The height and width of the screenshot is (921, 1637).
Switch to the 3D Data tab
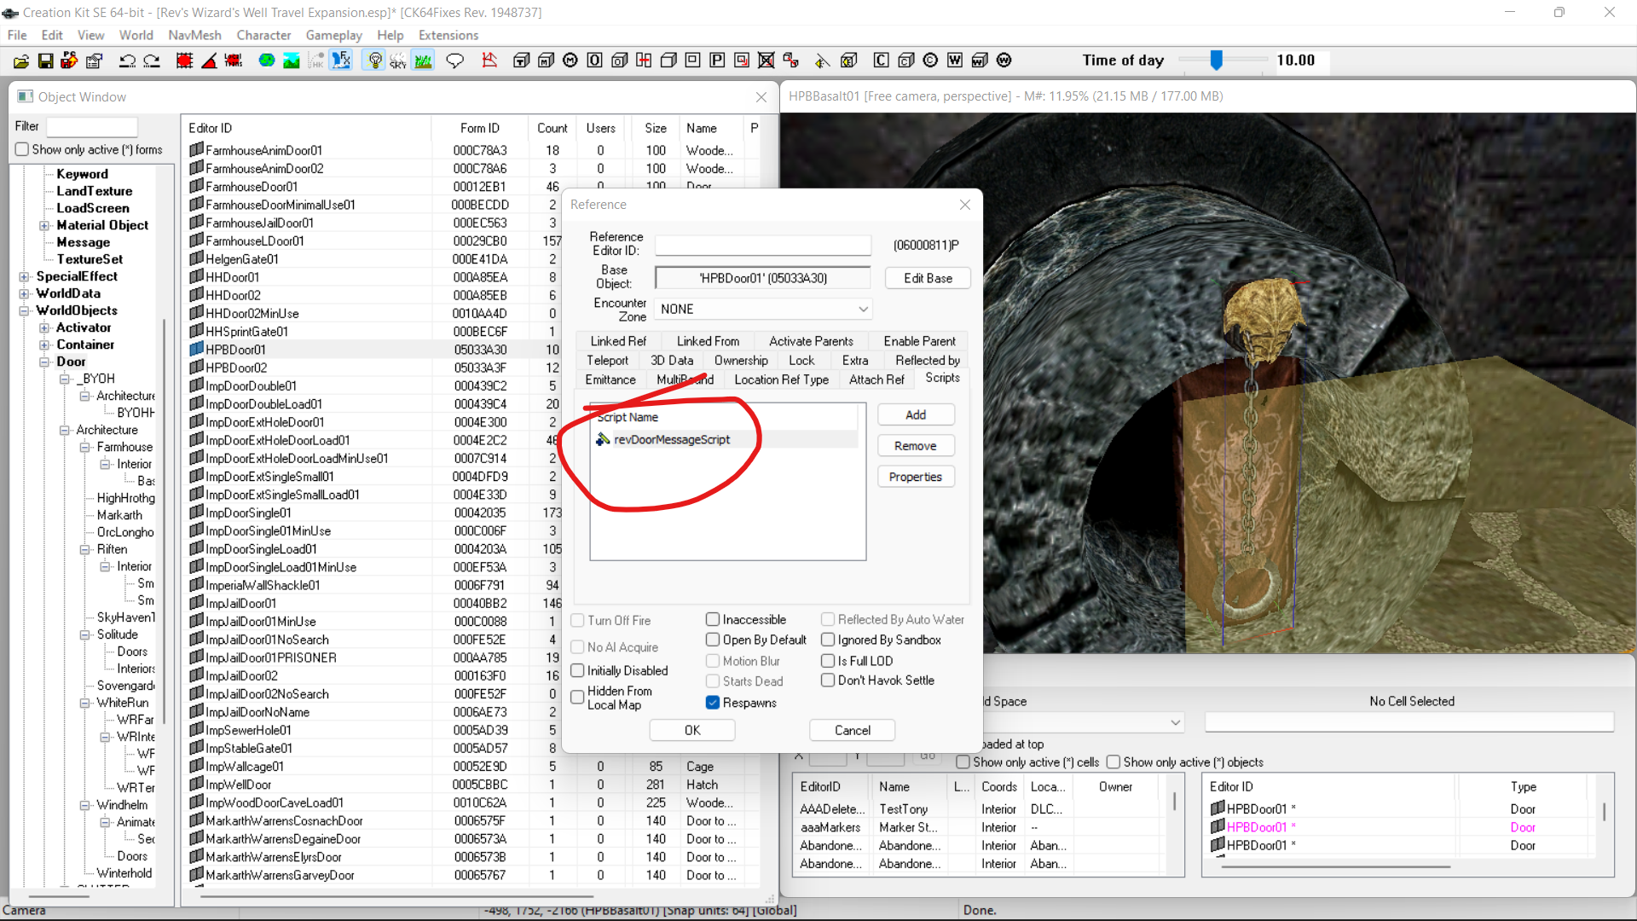pyautogui.click(x=672, y=361)
